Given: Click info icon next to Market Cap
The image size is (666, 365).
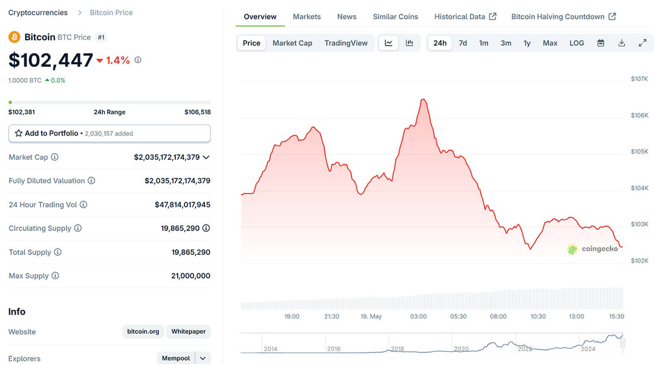Looking at the screenshot, I should [55, 157].
